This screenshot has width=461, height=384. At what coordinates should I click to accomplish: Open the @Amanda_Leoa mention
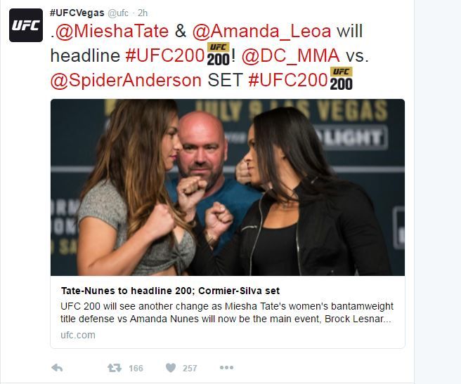(261, 31)
